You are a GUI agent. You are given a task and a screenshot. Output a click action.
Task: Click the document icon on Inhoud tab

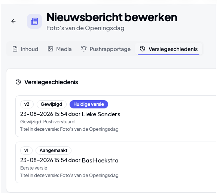pyautogui.click(x=15, y=49)
